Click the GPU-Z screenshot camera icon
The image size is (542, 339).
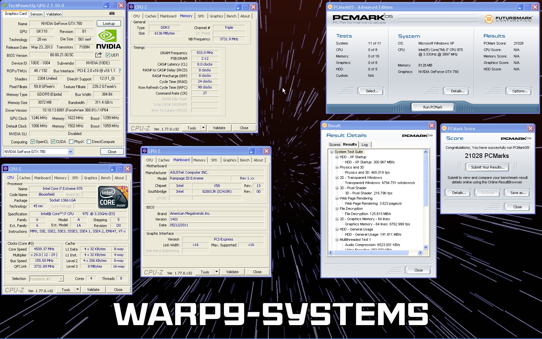point(112,13)
